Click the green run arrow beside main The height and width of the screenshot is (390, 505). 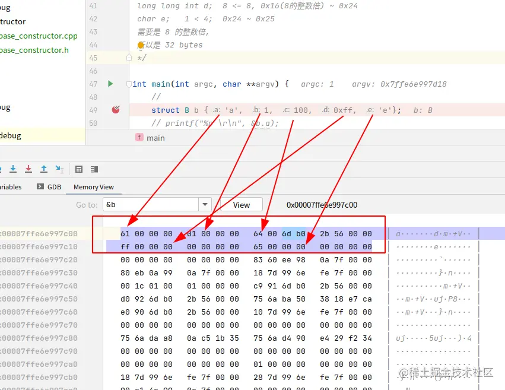click(x=110, y=84)
